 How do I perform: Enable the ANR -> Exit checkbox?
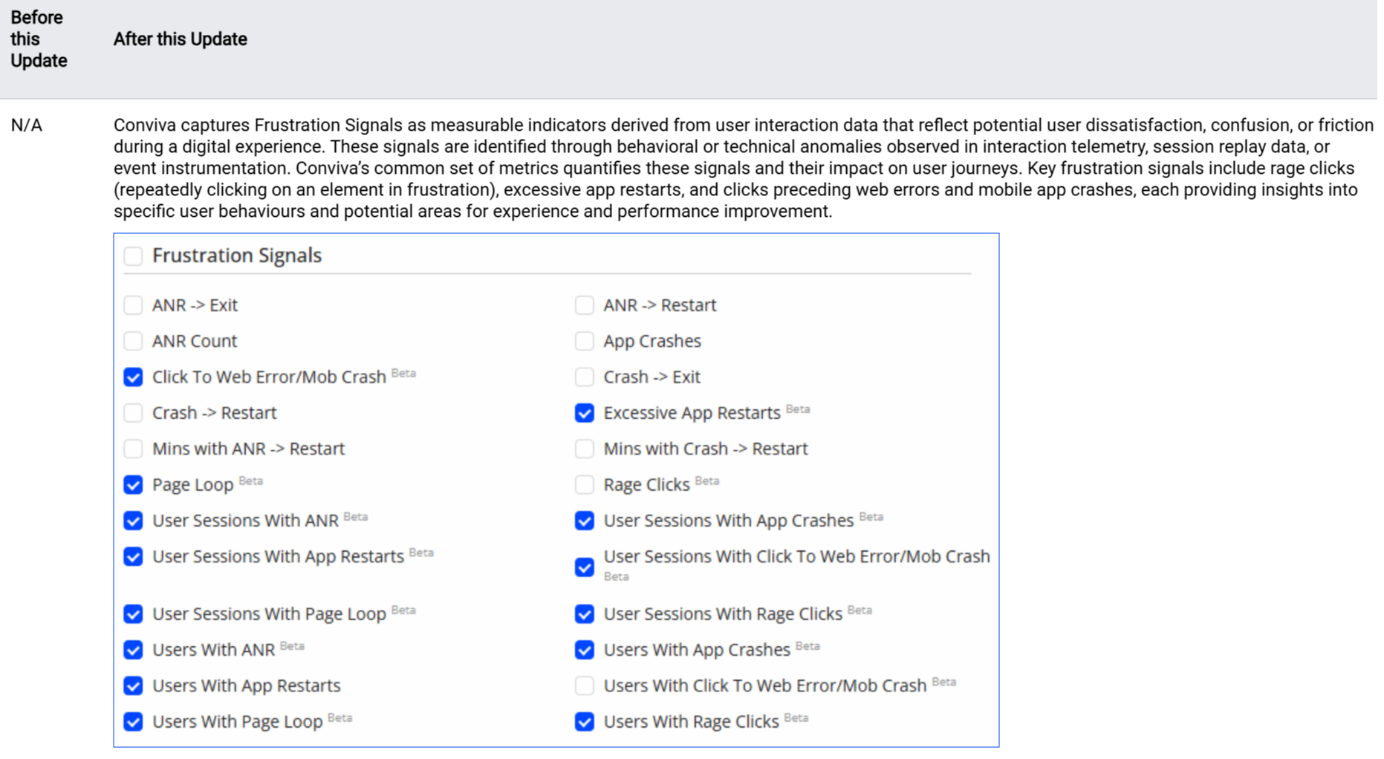133,305
